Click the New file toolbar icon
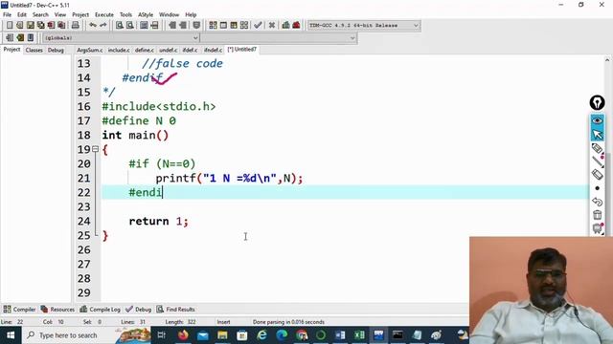The image size is (613, 344). click(10, 26)
